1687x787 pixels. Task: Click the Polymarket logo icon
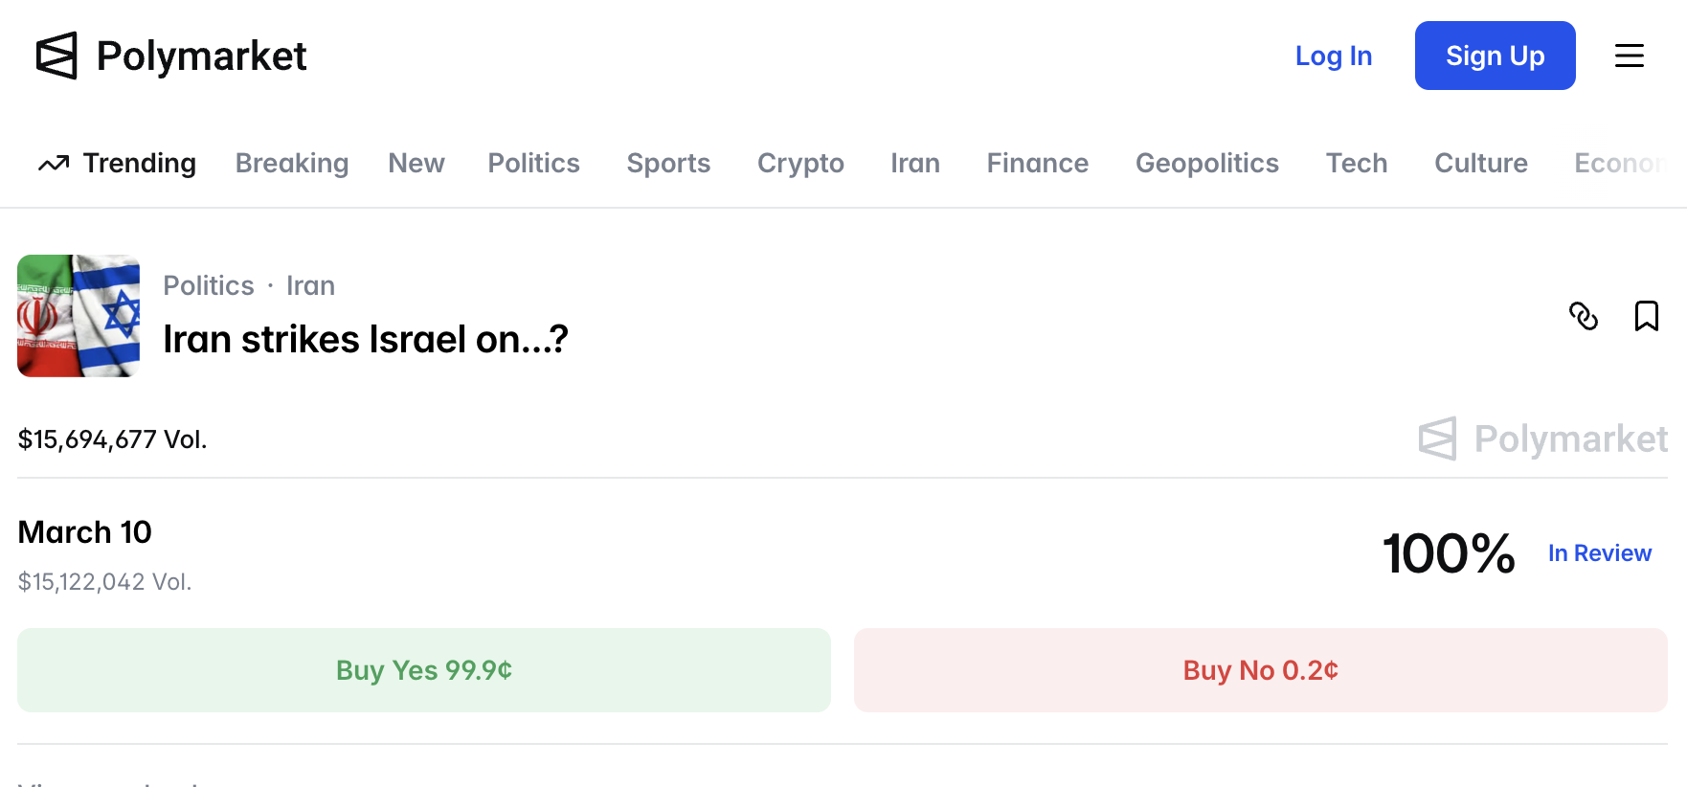[56, 56]
